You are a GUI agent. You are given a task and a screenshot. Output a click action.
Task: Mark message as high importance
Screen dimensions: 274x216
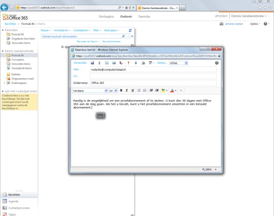tap(128, 63)
